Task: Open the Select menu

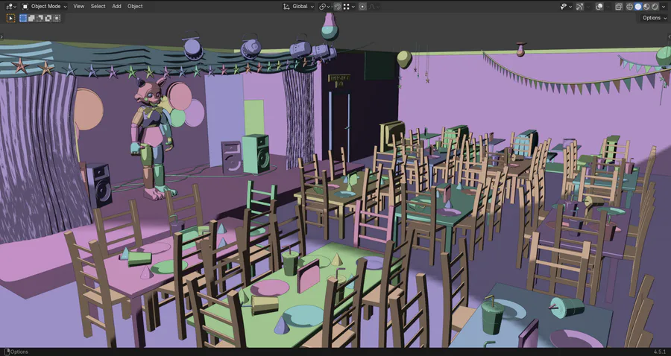Action: tap(98, 7)
